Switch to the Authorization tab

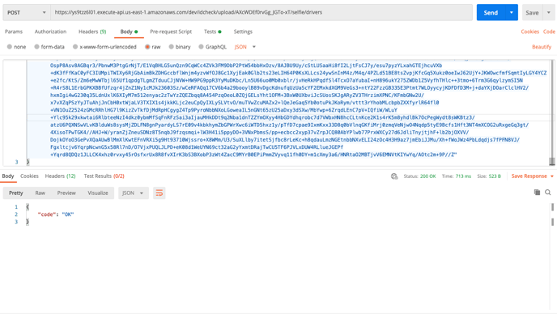[x=50, y=32]
